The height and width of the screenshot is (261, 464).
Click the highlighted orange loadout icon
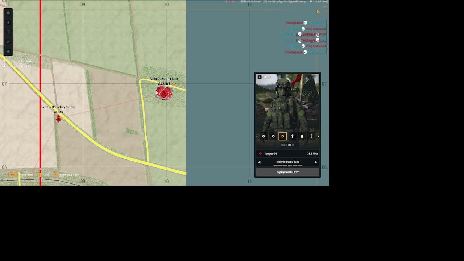click(283, 136)
